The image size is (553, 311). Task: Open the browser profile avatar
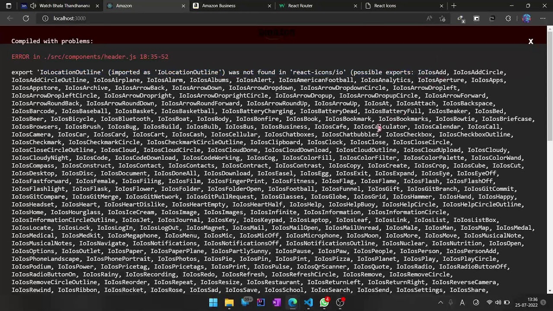[526, 18]
